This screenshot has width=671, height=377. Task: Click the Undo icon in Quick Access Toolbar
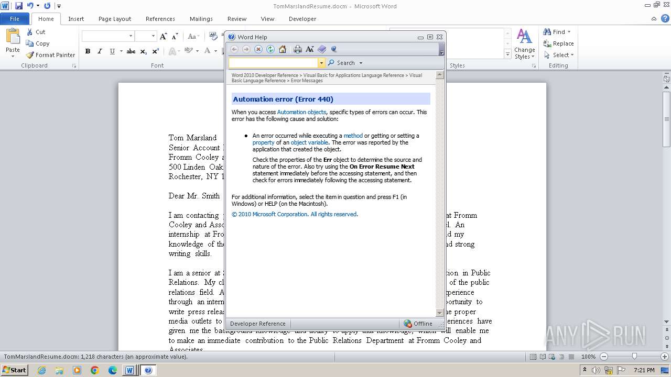click(30, 6)
